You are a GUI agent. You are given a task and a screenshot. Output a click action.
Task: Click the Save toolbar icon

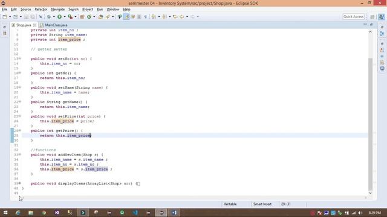coord(26,17)
